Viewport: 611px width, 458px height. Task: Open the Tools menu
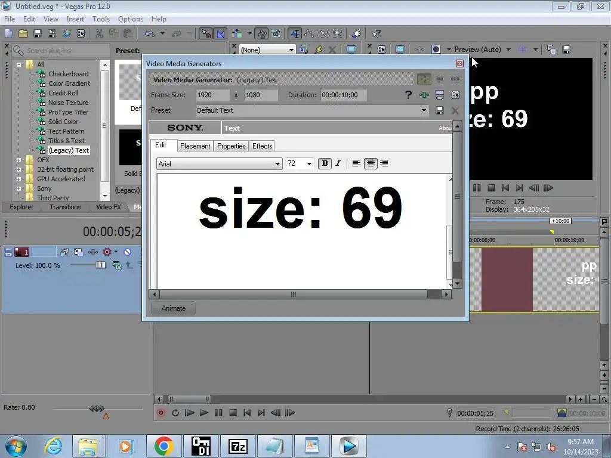(x=101, y=19)
